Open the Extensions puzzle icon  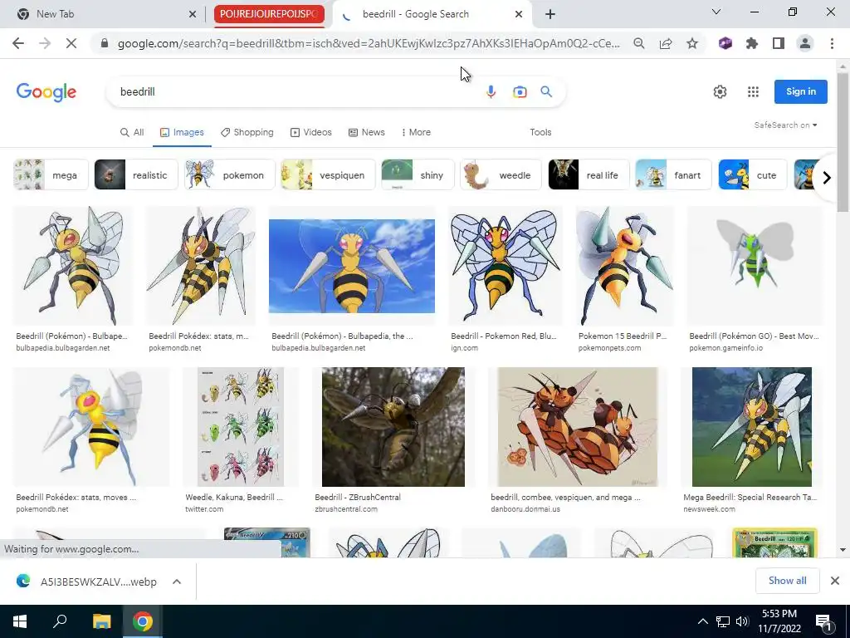tap(752, 43)
